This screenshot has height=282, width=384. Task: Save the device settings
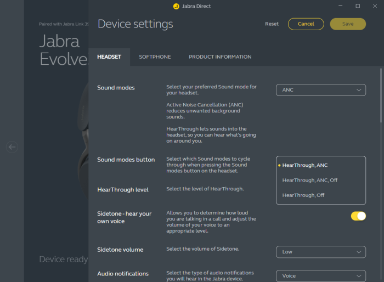[348, 24]
